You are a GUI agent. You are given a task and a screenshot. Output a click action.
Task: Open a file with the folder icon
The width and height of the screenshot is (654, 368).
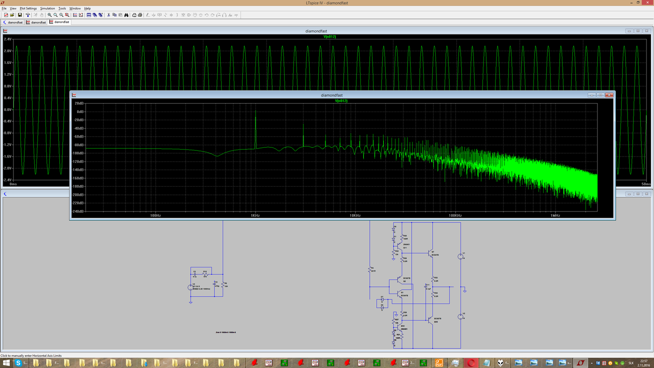click(12, 15)
